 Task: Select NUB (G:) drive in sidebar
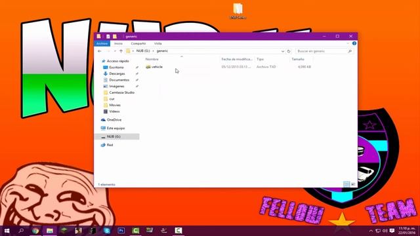(x=117, y=137)
